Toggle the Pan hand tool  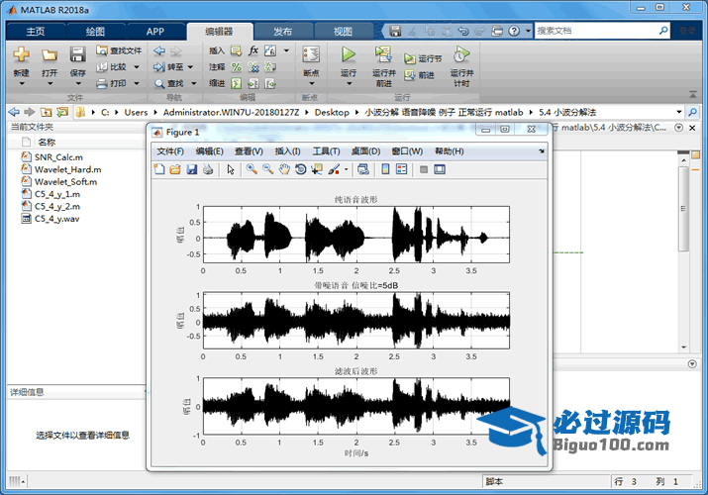click(x=284, y=169)
